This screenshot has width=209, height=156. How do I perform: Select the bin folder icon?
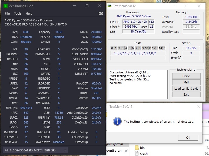pos(137,148)
